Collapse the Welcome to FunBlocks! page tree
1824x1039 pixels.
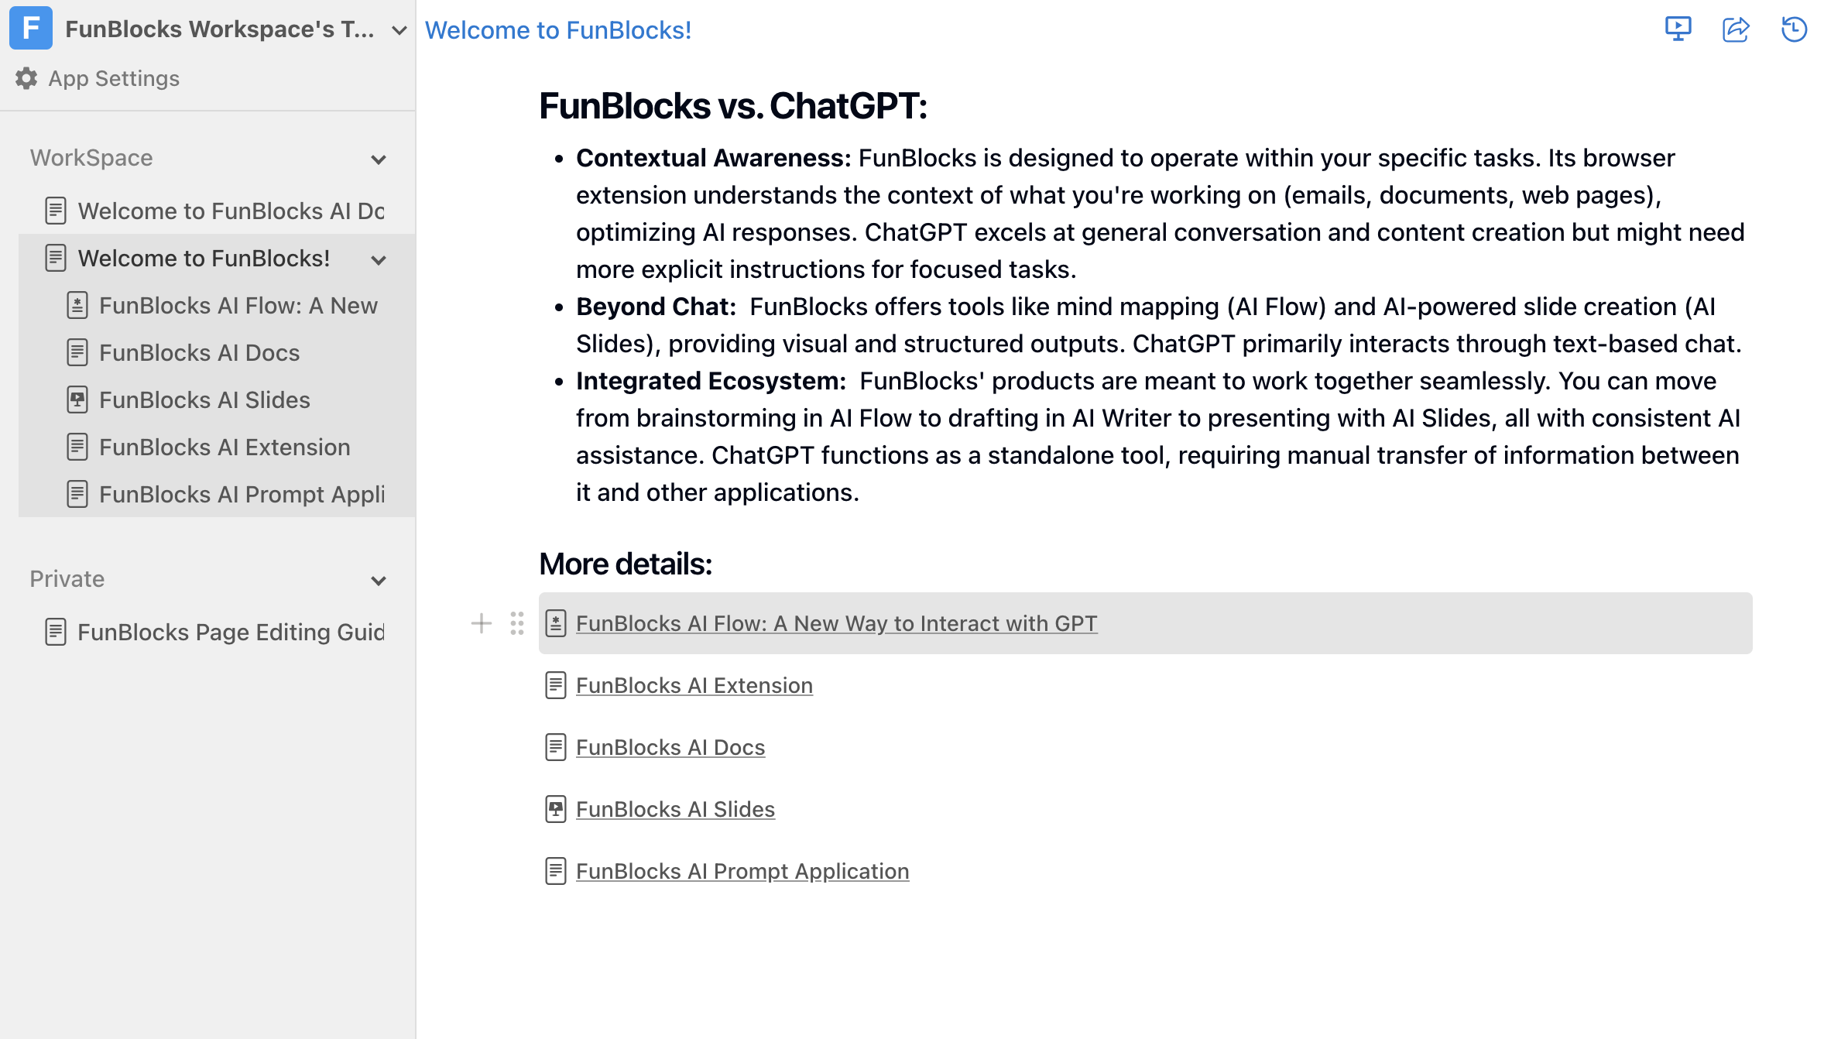tap(379, 260)
